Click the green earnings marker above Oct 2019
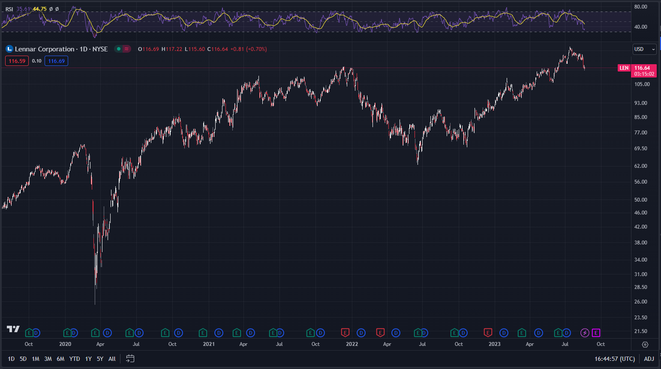Image resolution: width=661 pixels, height=369 pixels. coord(29,333)
